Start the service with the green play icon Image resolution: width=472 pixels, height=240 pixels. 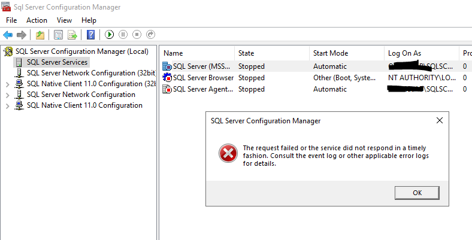pos(109,35)
